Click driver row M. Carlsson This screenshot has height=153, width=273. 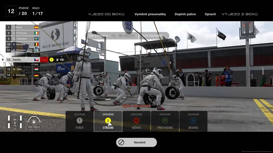(23, 39)
